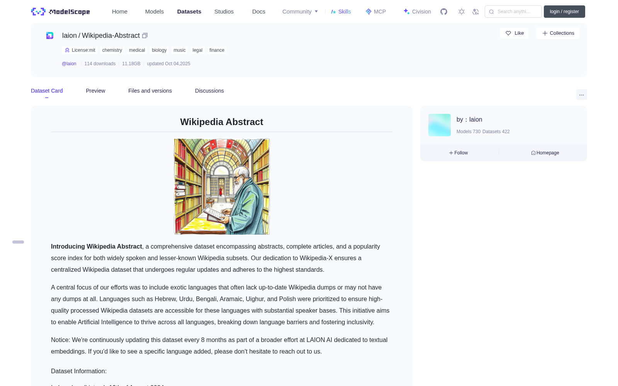This screenshot has height=386, width=618.
Task: Expand the Community dropdown menu
Action: pyautogui.click(x=300, y=12)
